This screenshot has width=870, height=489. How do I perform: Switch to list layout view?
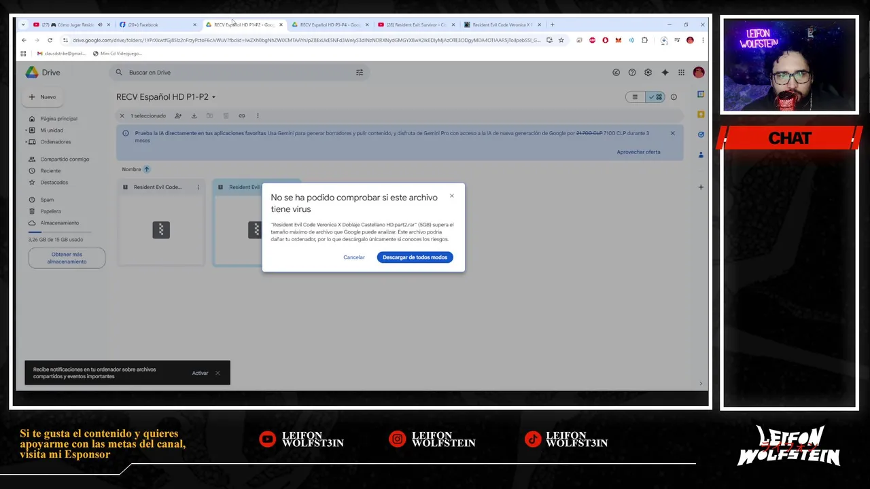click(635, 97)
